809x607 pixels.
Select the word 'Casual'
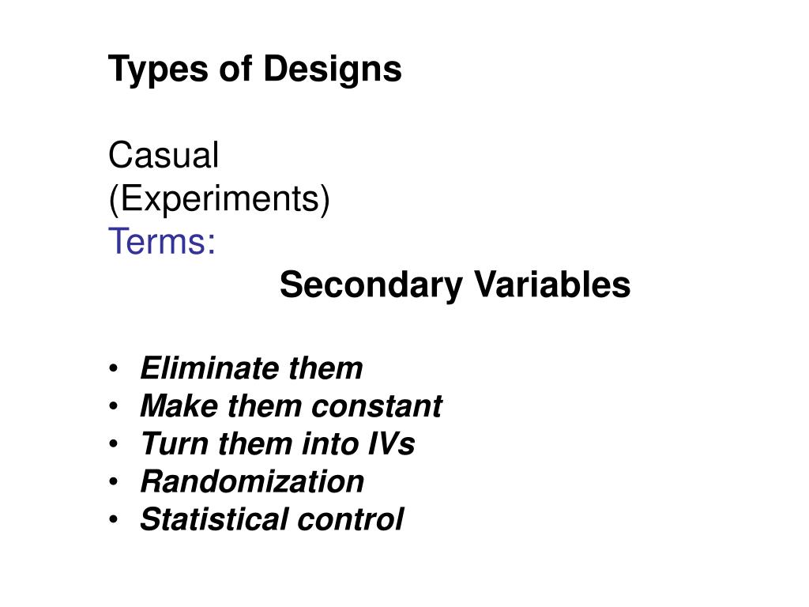point(164,155)
